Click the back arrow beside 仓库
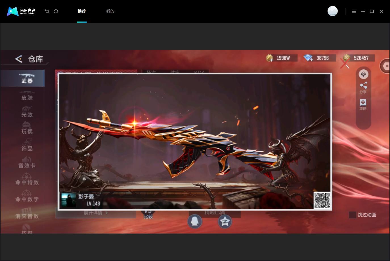Image resolution: width=390 pixels, height=261 pixels. pos(18,59)
